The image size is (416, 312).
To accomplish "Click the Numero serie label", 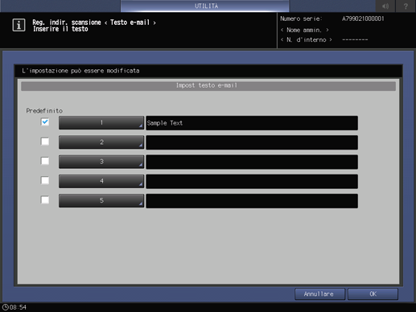I will [301, 18].
